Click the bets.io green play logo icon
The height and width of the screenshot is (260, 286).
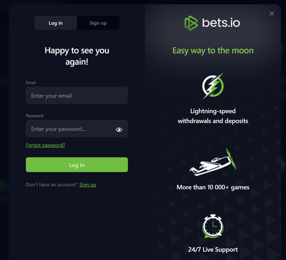tap(191, 23)
